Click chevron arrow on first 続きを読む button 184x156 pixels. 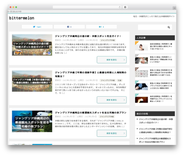[124, 60]
